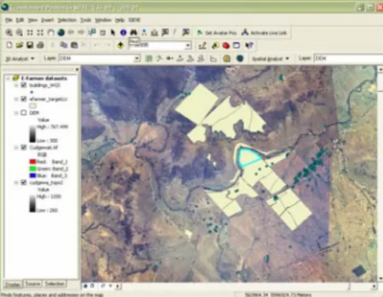Click the What's This help pointer icon

click(249, 46)
